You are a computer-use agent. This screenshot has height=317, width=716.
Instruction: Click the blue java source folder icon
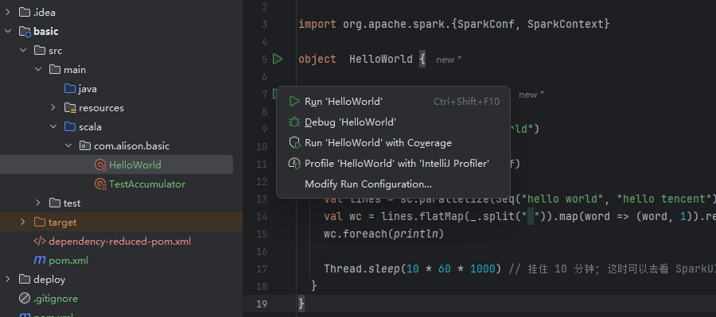70,88
